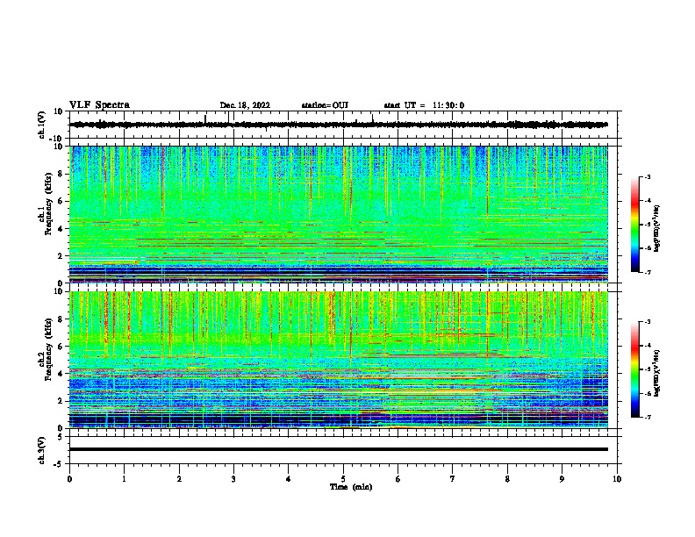Click the time axis tick label "3"

(x=233, y=479)
